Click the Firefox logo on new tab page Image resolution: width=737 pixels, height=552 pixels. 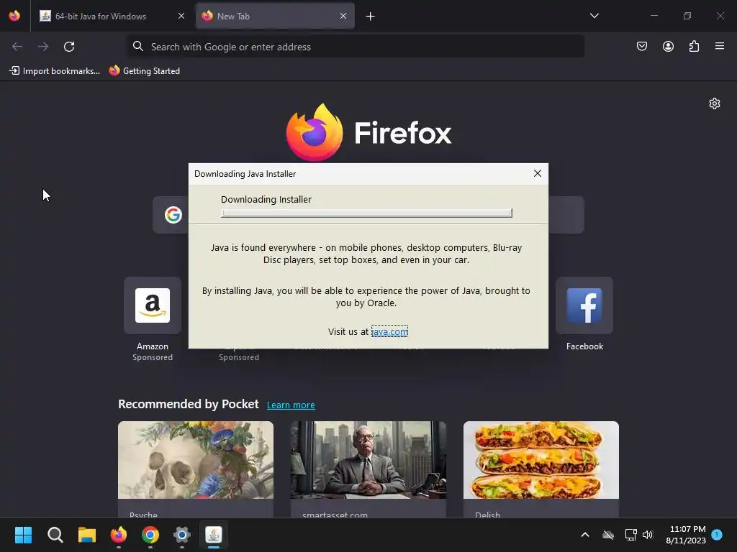pos(368,132)
